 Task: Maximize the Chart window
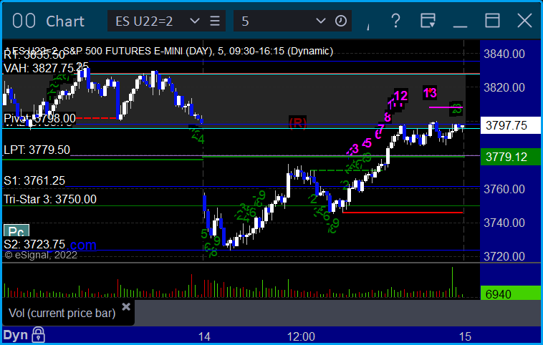(492, 21)
